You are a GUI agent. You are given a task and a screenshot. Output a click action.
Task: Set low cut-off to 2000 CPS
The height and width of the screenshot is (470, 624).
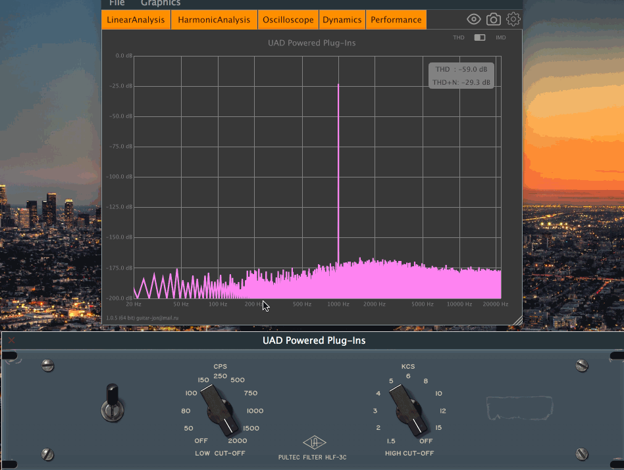click(x=238, y=440)
